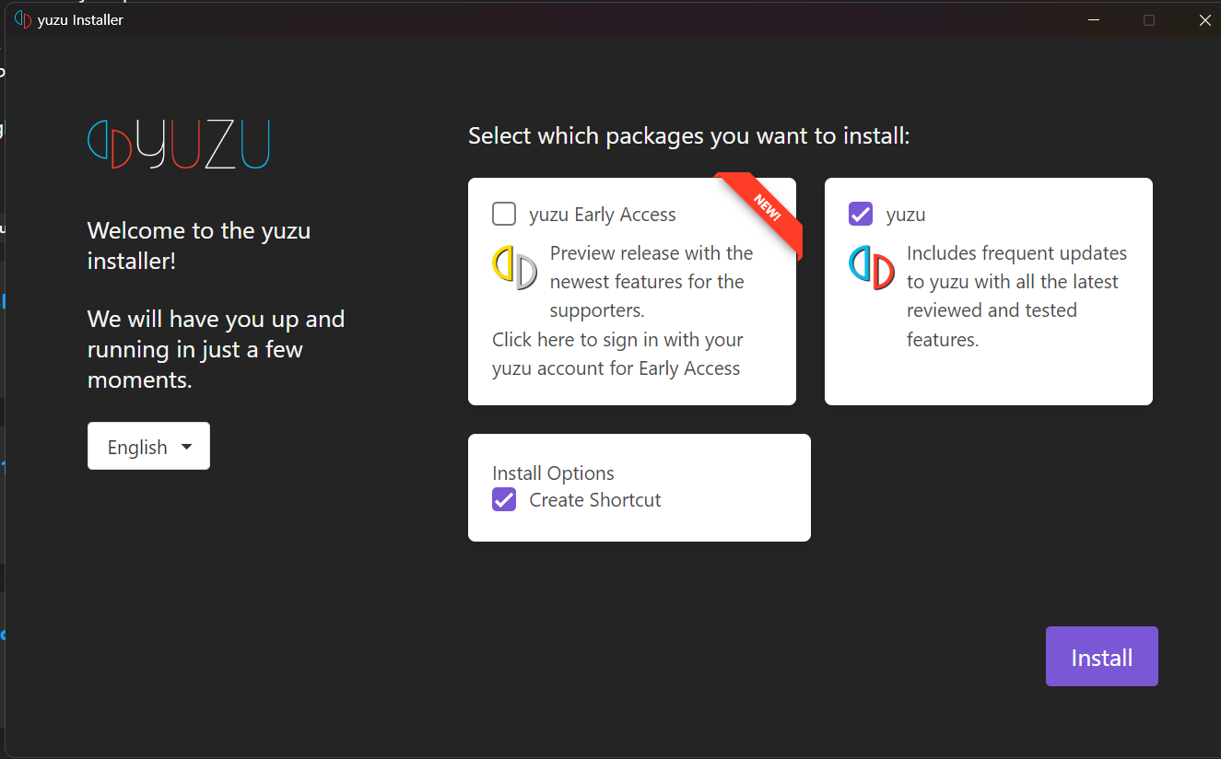
Task: Click the large yuzu logo in the welcome panel
Action: click(x=179, y=144)
